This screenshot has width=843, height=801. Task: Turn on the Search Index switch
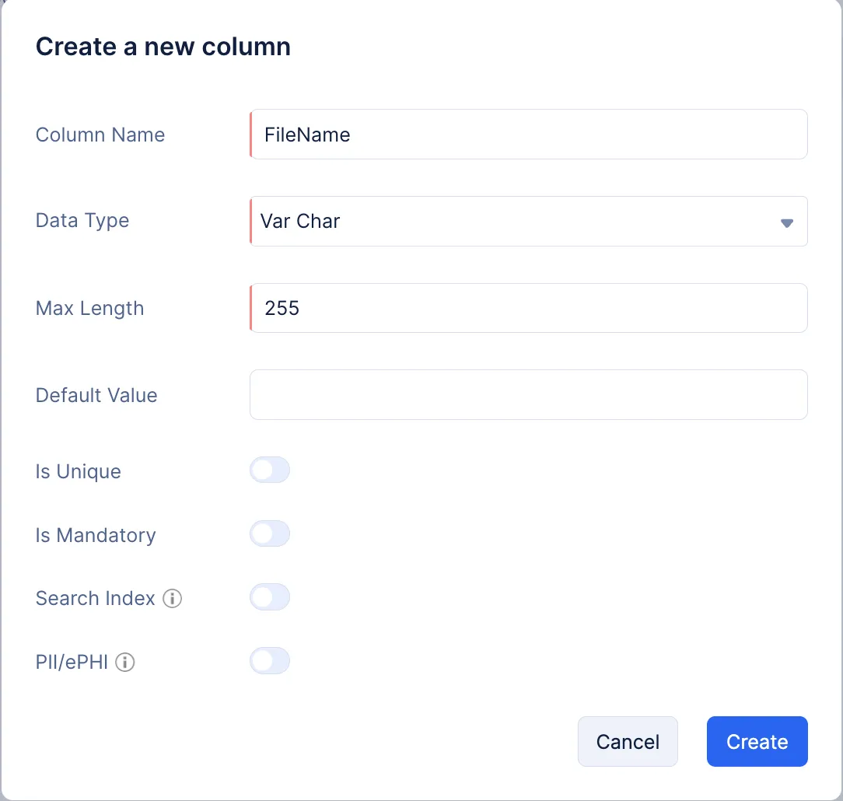coord(270,596)
